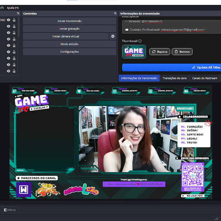Click the Update All Titles button
Screen dimensions: 221x221
(x=171, y=68)
